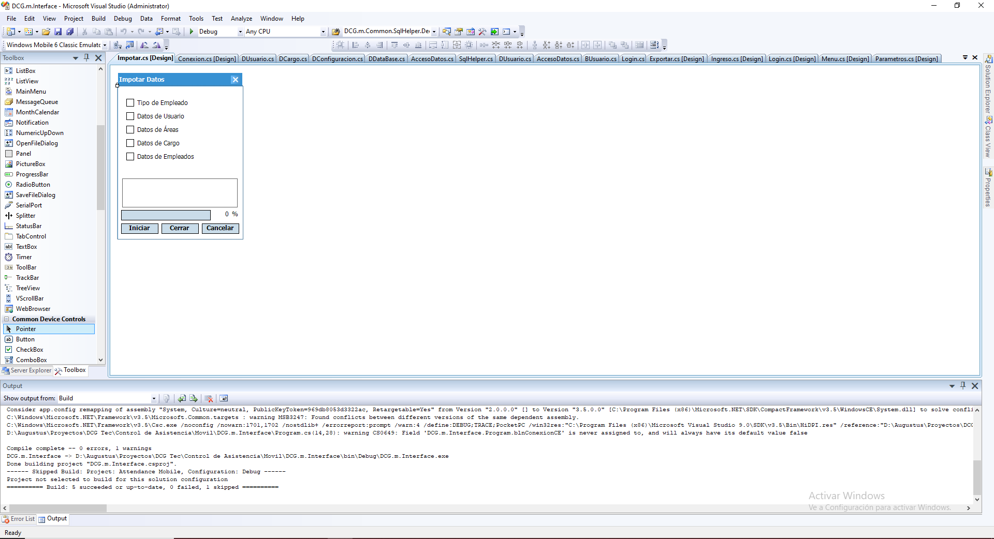
Task: Switch to the Login.cs [Design] tab
Action: click(792, 59)
